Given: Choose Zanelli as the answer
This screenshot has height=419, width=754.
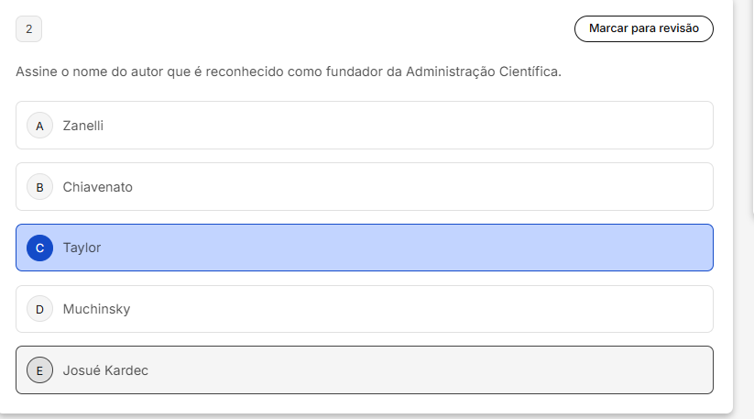Looking at the screenshot, I should click(364, 126).
